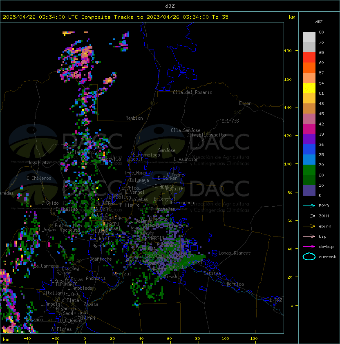This screenshot has width=340, height=344.
Task: Click the 'Encon' map label
Action: [x=245, y=103]
